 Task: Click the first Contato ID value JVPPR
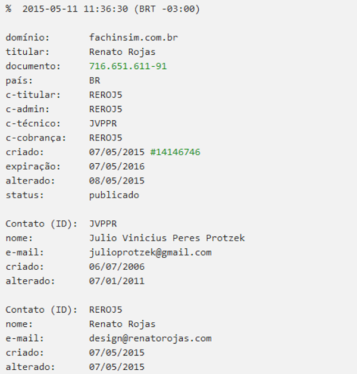click(x=103, y=223)
